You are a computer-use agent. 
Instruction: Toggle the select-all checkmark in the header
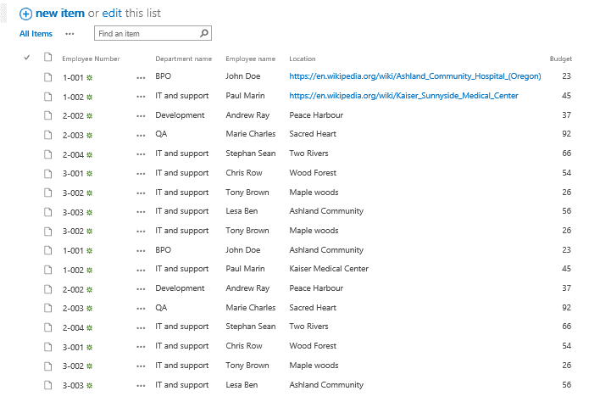pyautogui.click(x=27, y=58)
